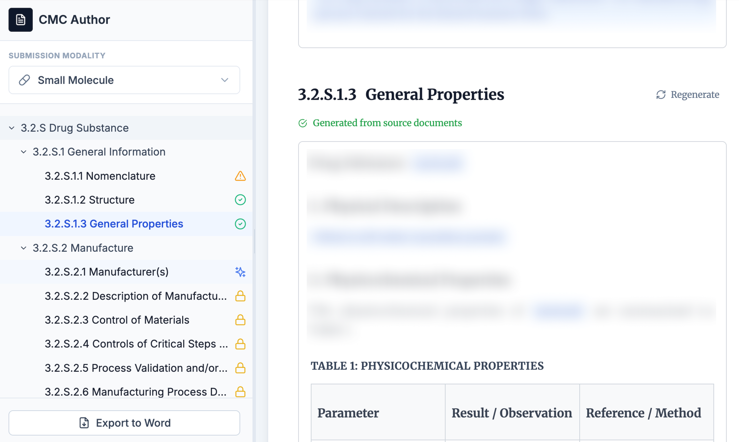The image size is (739, 442).
Task: Click the molecule link icon in the modality selector
Action: coord(23,80)
